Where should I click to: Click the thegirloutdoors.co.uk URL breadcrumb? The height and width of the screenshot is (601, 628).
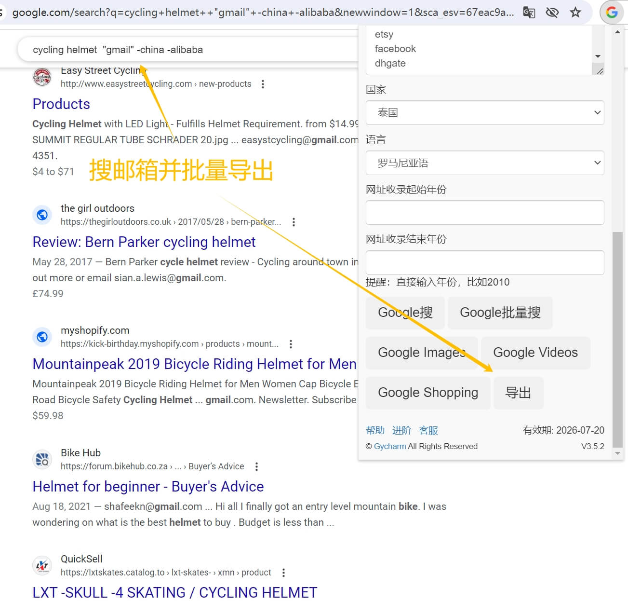pyautogui.click(x=171, y=222)
